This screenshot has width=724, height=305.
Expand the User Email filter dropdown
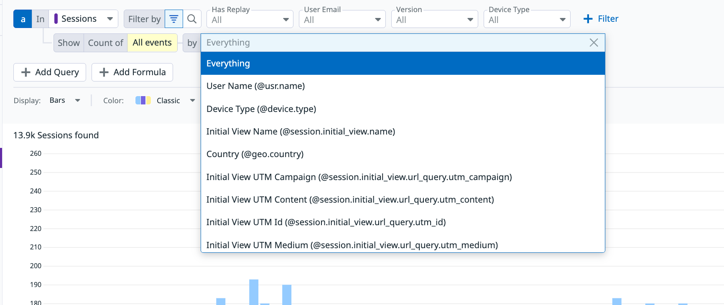[342, 20]
